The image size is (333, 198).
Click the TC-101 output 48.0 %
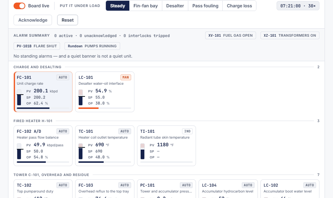click(102, 157)
